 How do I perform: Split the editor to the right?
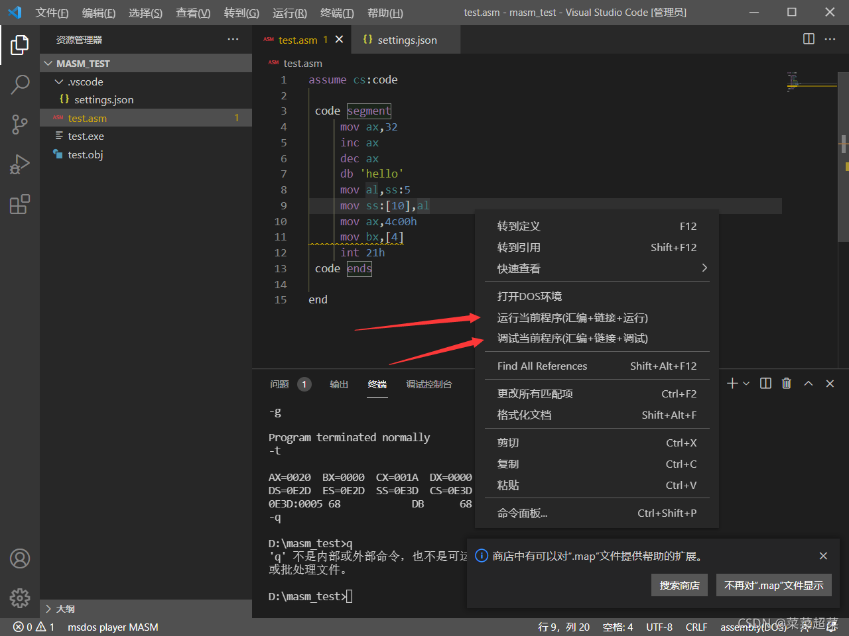(809, 39)
